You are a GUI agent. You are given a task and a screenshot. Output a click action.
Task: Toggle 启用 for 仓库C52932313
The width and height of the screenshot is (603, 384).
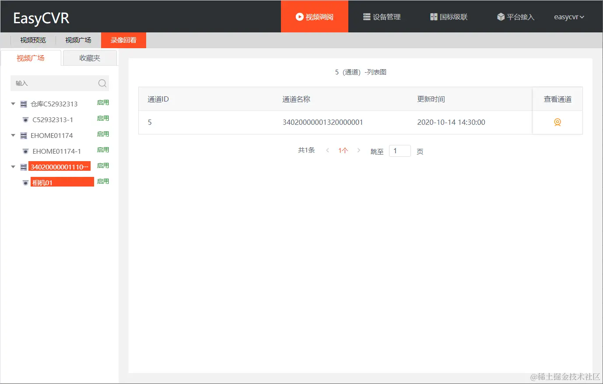click(103, 102)
